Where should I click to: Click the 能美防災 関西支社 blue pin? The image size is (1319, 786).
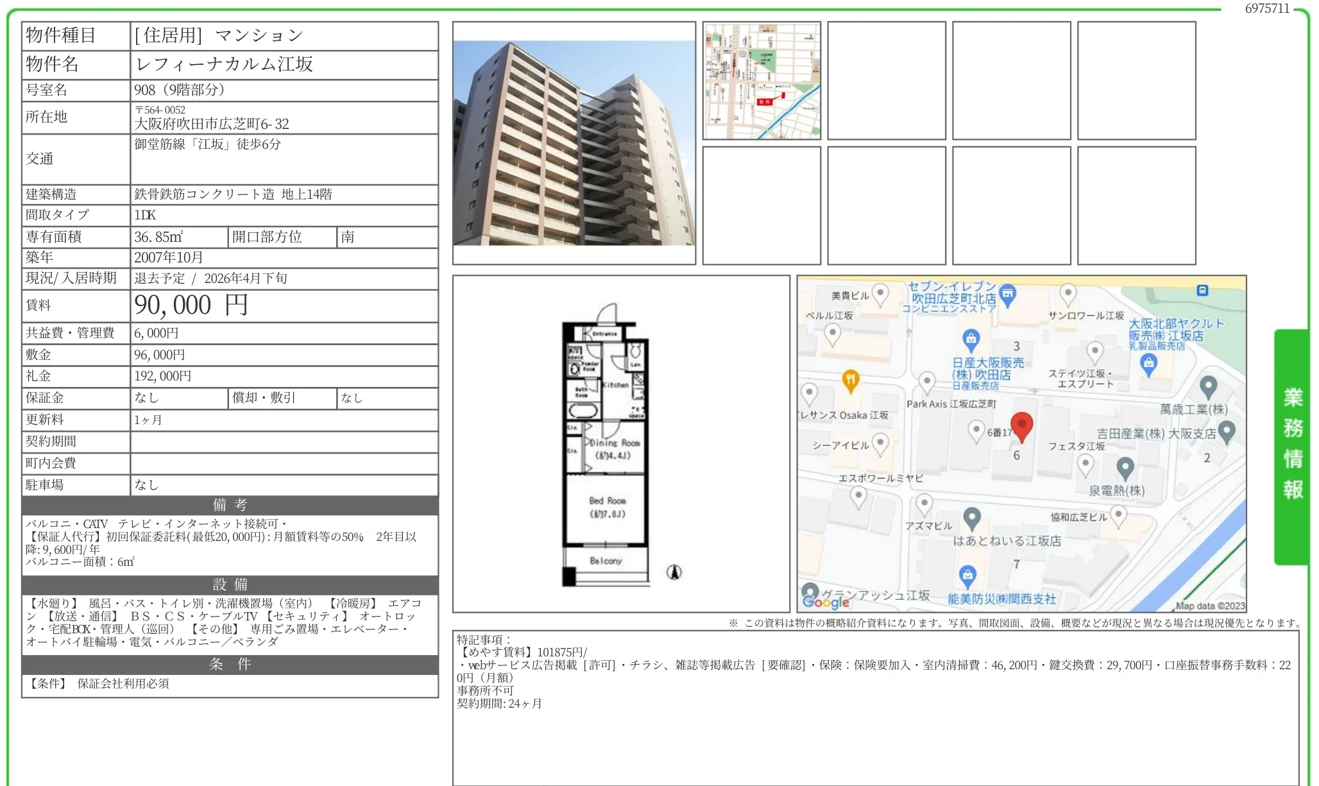[967, 575]
